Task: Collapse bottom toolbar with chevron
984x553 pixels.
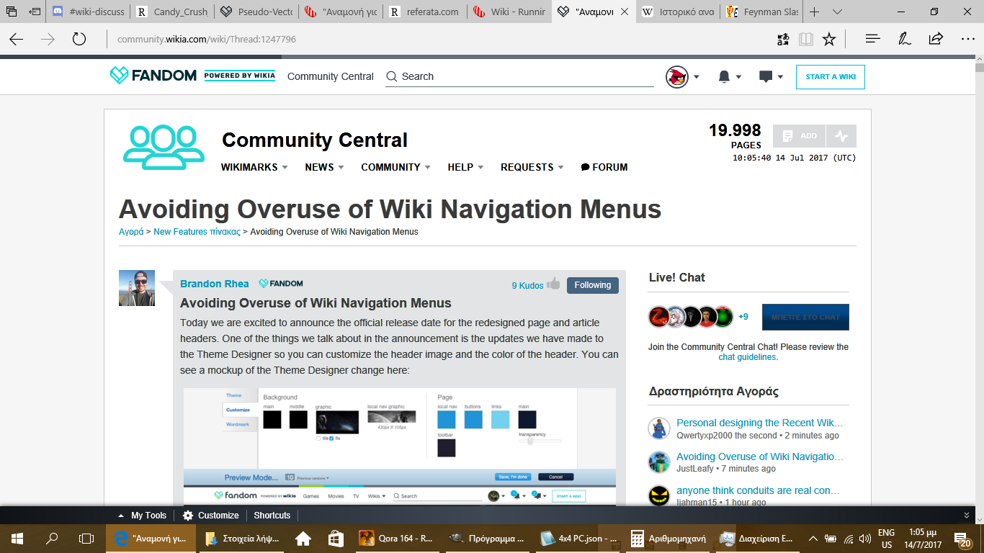Action: (x=967, y=516)
